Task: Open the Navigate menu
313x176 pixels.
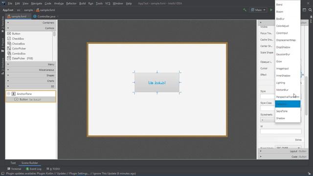Action: [x=37, y=3]
